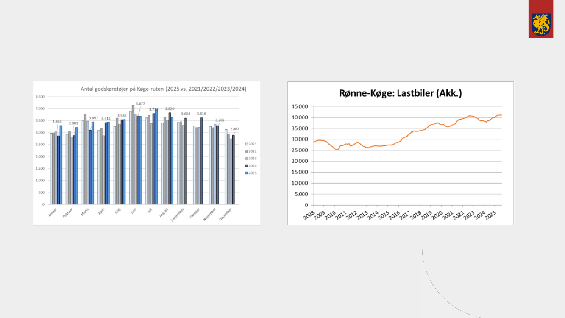This screenshot has height=318, width=565.
Task: Click the 2.887 data label for December
Action: pos(234,128)
